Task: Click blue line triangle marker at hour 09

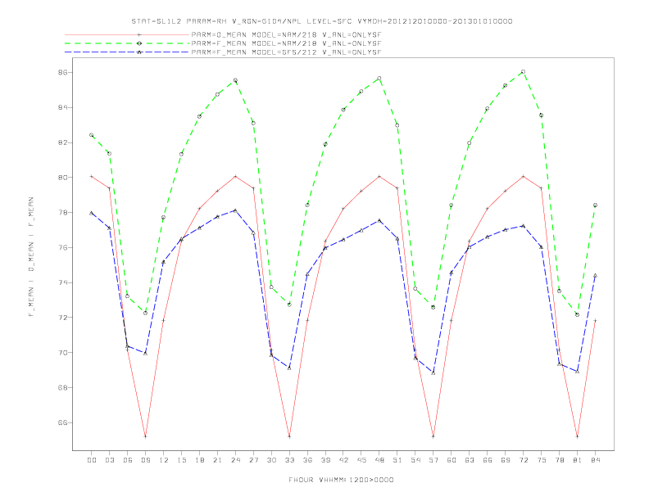Action: tap(145, 353)
